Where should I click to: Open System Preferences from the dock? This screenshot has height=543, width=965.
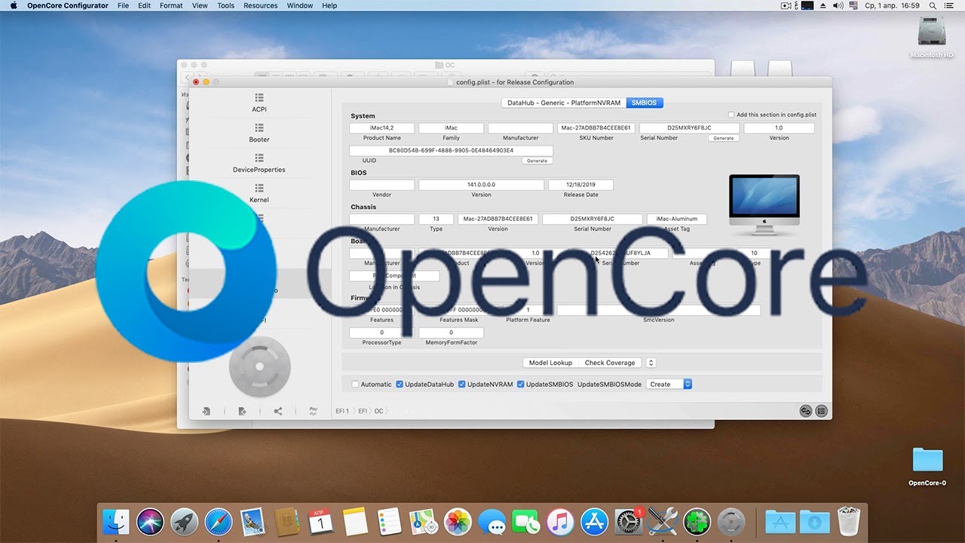[x=628, y=521]
